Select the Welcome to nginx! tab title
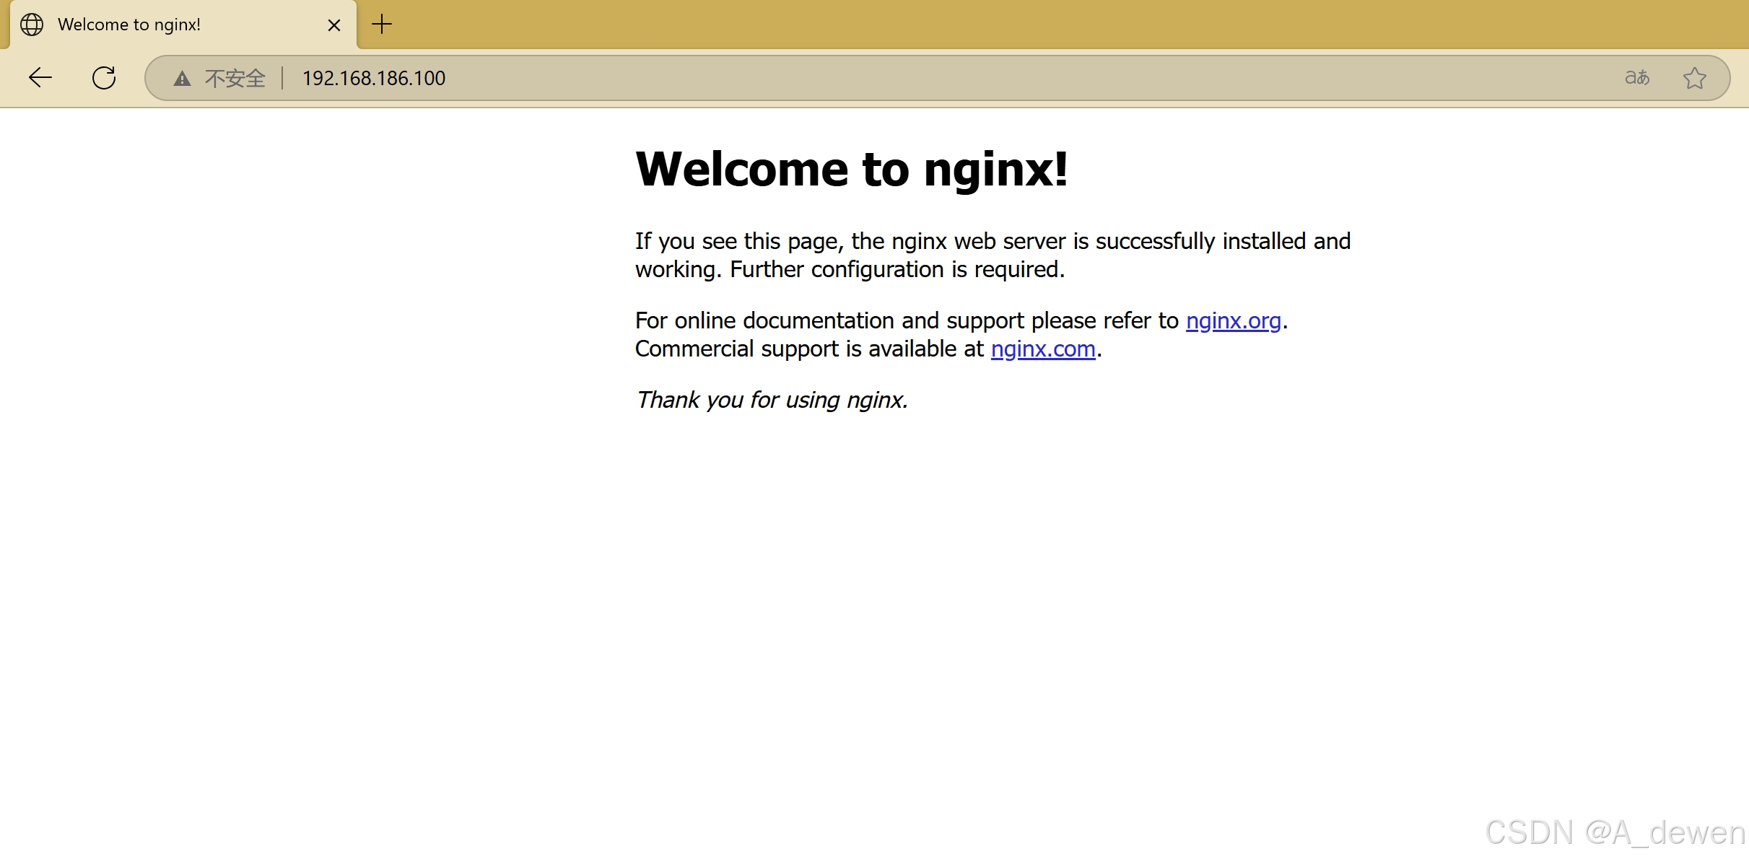The height and width of the screenshot is (861, 1749). 129,25
